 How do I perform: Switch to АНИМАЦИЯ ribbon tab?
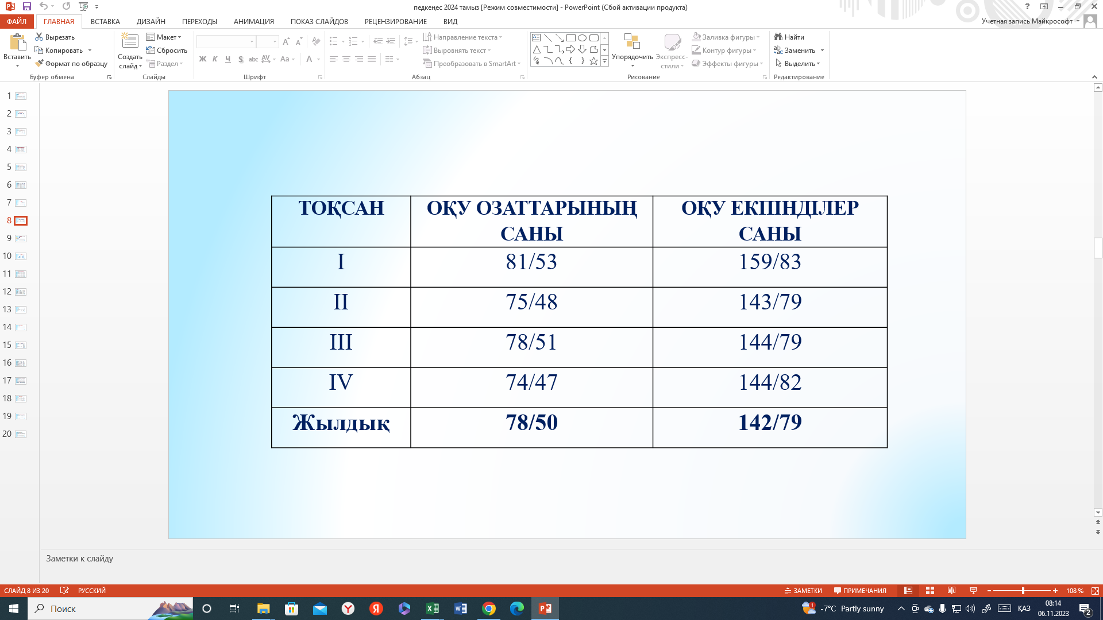253,21
